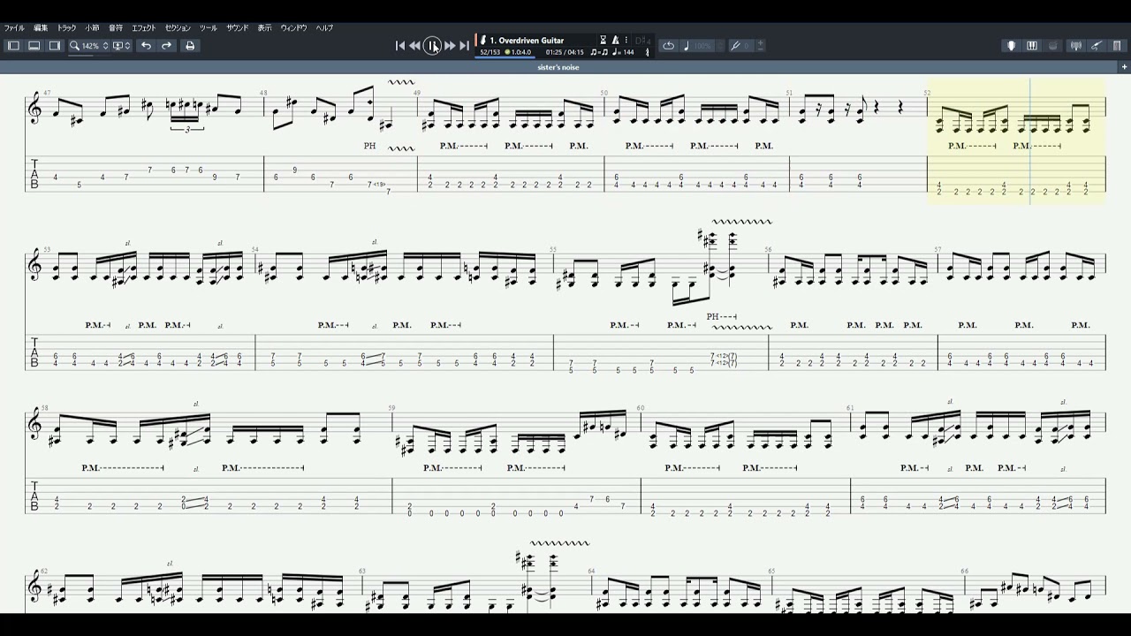The width and height of the screenshot is (1131, 636).
Task: Open the ウィンドウ menu
Action: pyautogui.click(x=294, y=28)
